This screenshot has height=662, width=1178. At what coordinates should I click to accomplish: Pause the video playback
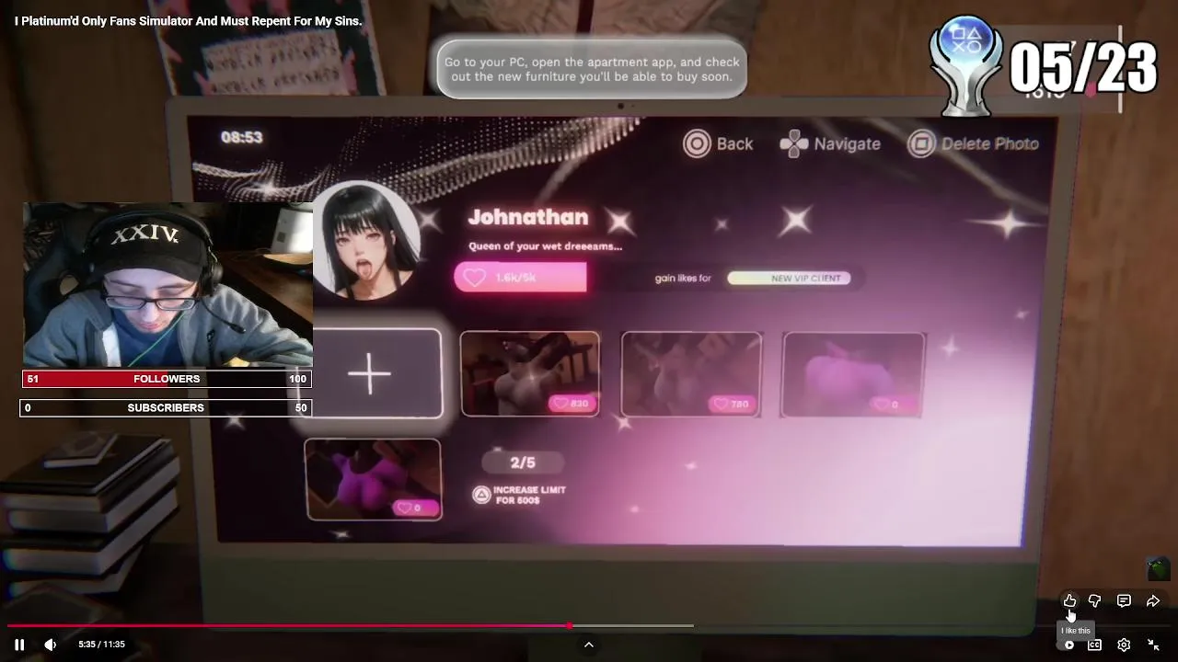point(19,645)
